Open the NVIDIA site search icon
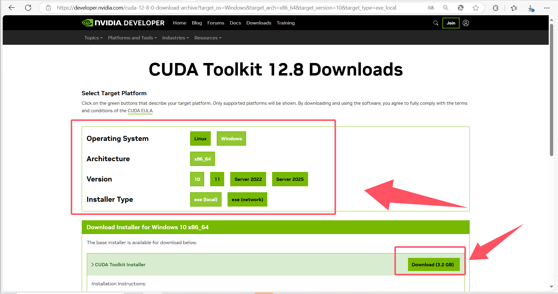This screenshot has height=294, width=558. pyautogui.click(x=436, y=23)
